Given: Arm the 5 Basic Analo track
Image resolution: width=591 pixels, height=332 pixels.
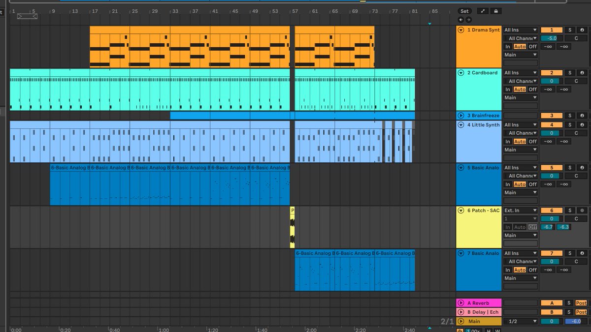Looking at the screenshot, I should 583,168.
